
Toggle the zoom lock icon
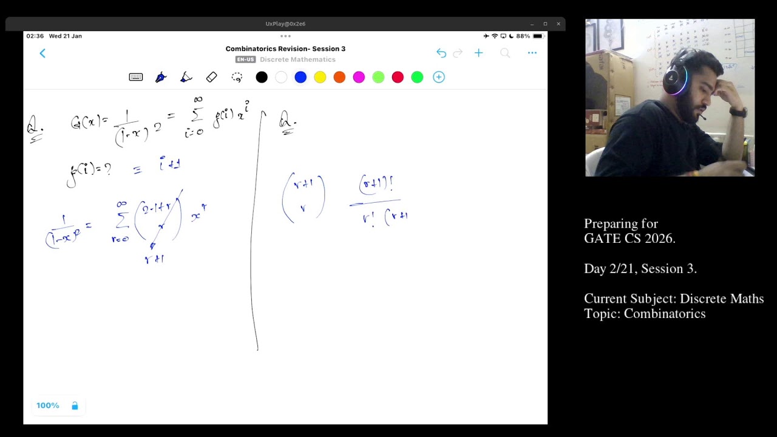coord(75,405)
